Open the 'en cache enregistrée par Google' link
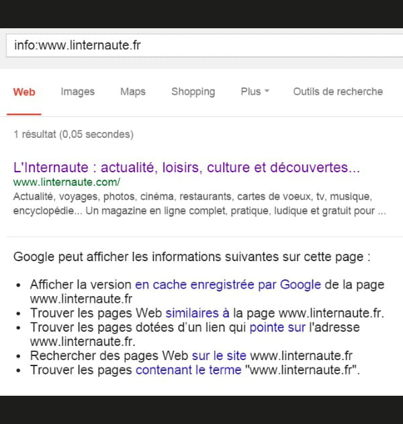Screen dimensions: 403x424 click(x=228, y=285)
